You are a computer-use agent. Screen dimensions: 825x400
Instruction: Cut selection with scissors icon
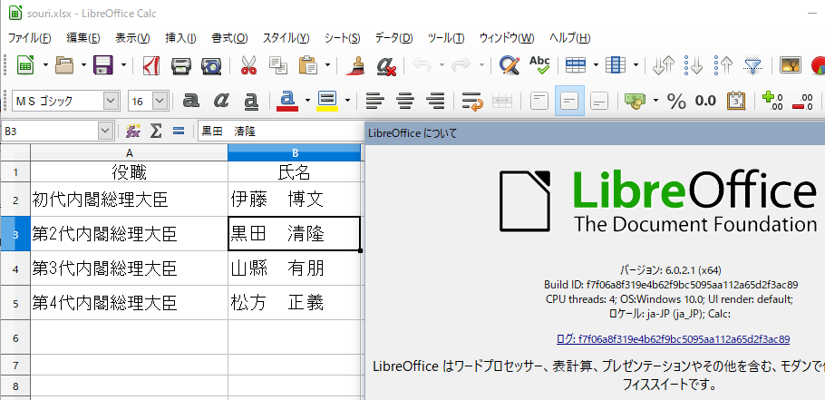[x=248, y=65]
